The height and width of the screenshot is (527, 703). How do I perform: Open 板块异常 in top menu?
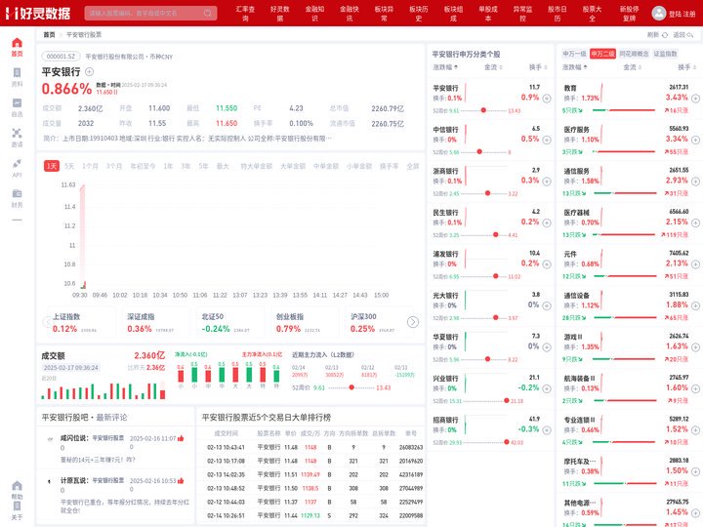(384, 14)
